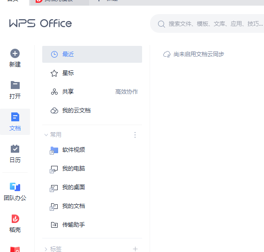The height and width of the screenshot is (252, 264).
Task: Click the partially visible red app icon below 稻壳
Action: click(x=15, y=249)
